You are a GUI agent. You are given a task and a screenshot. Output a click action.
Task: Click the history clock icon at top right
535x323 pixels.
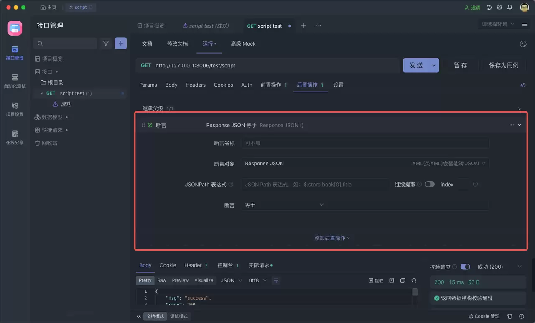click(522, 44)
